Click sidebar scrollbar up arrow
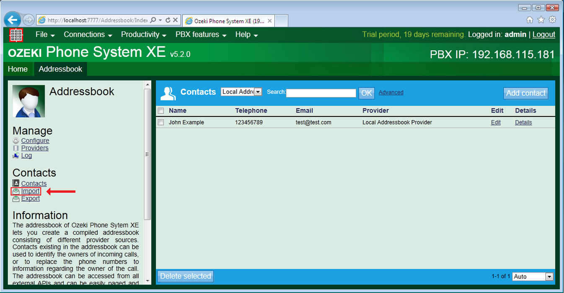 pos(147,85)
